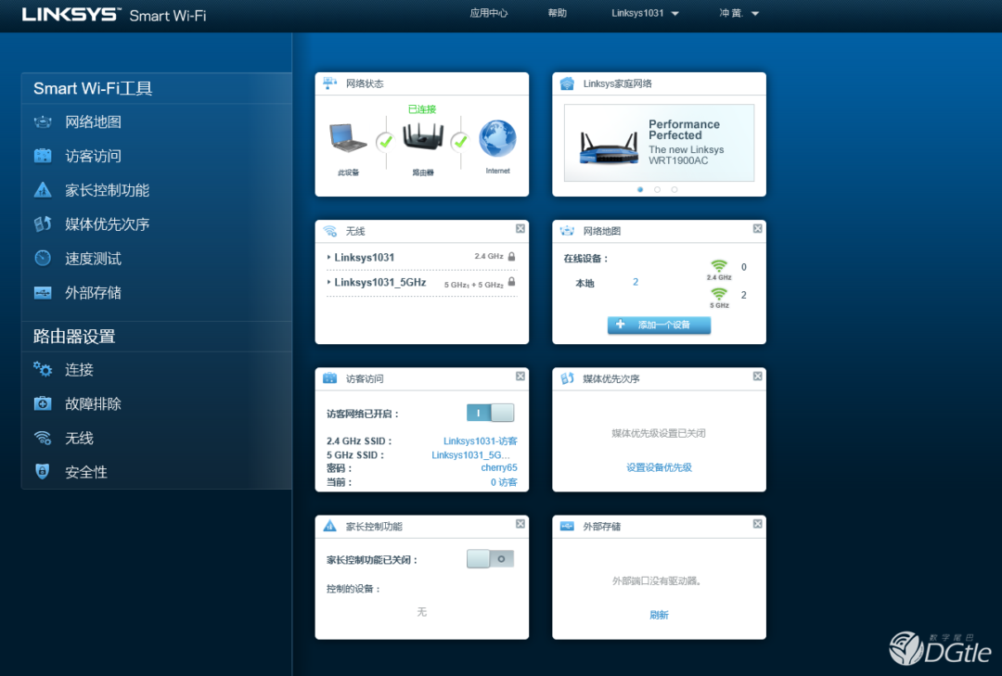Open 外部存储 in the sidebar

coord(93,293)
